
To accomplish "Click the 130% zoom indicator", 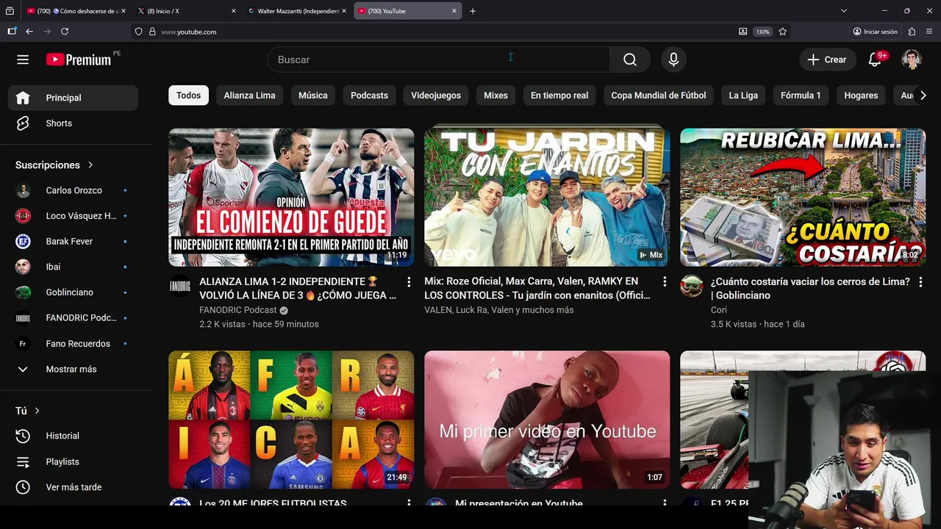I will click(763, 32).
